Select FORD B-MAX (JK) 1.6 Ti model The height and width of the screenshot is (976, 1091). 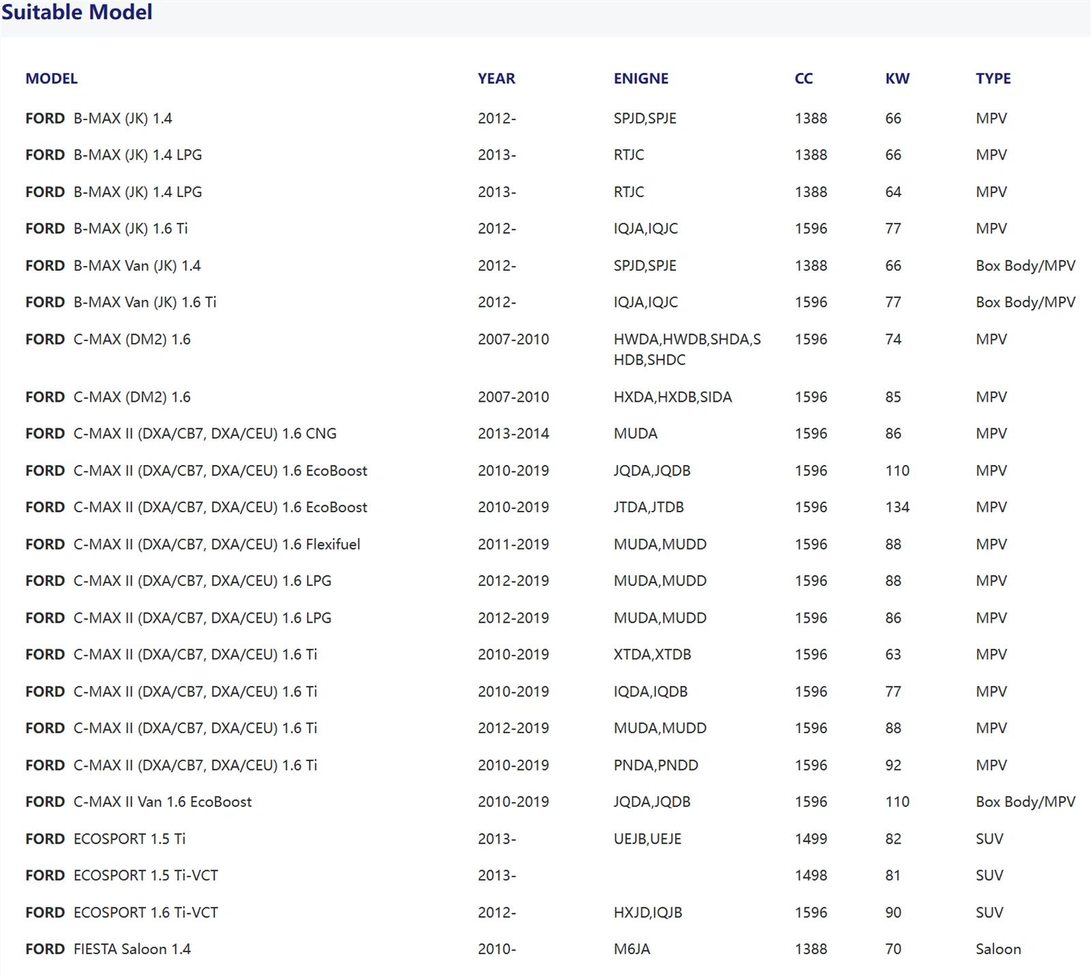click(x=106, y=228)
